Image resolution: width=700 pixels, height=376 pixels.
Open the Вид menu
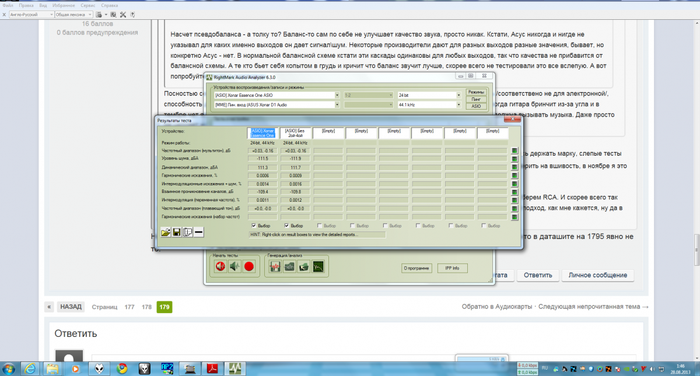(x=43, y=5)
